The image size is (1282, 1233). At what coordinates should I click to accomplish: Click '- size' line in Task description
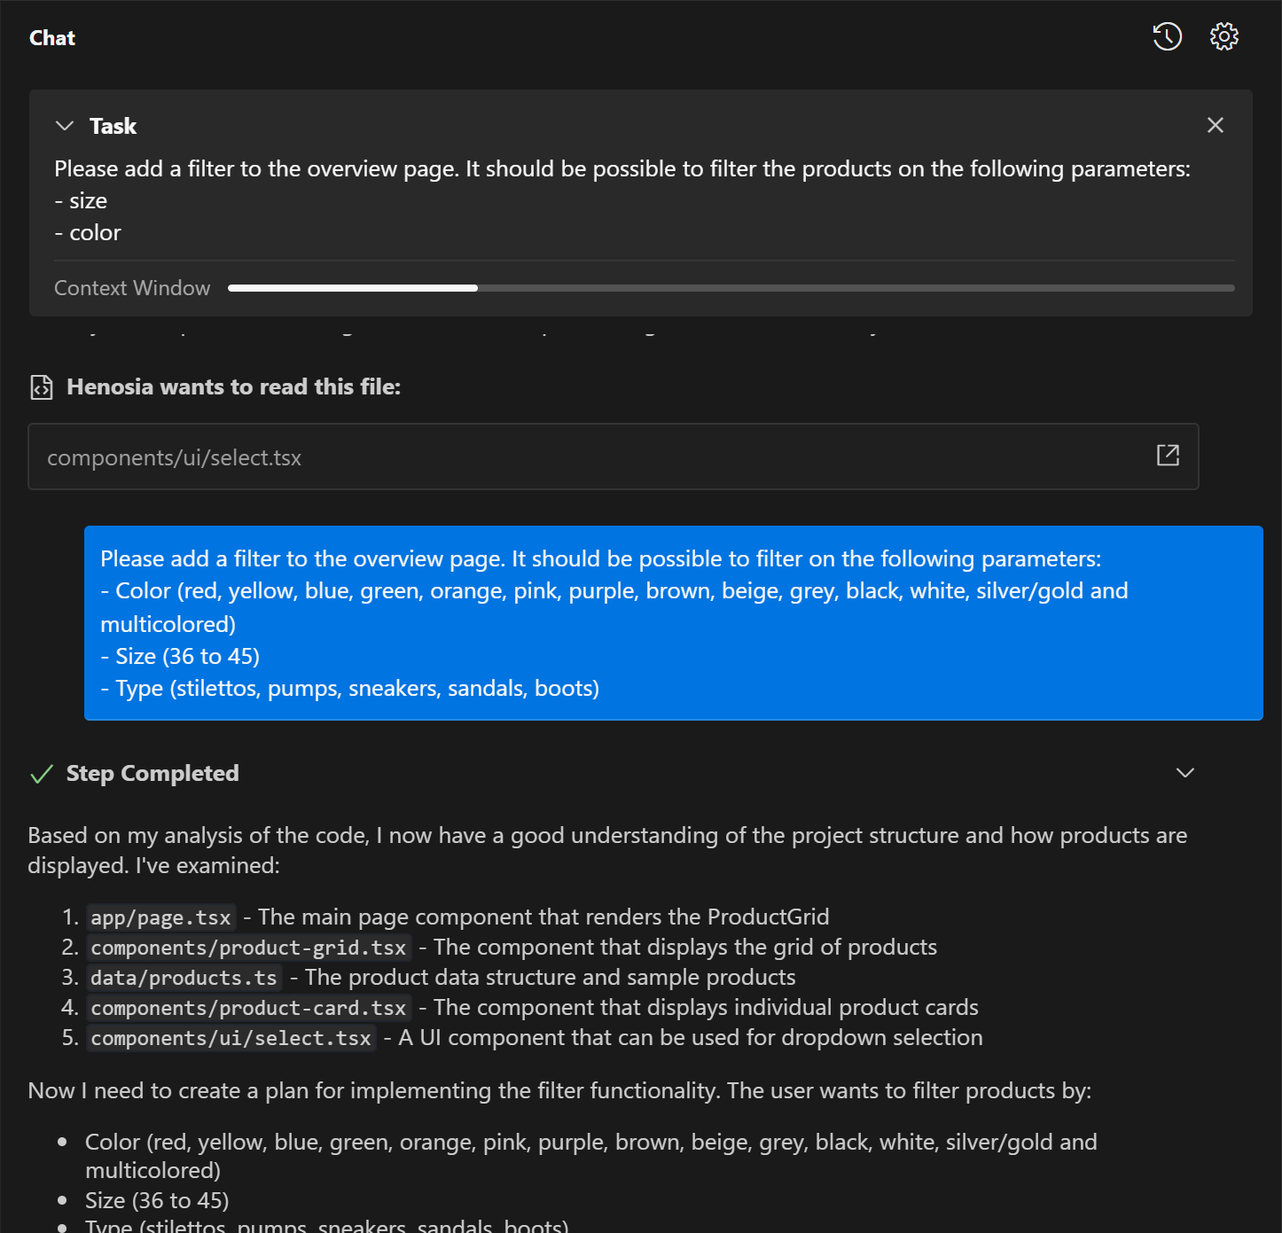(81, 201)
